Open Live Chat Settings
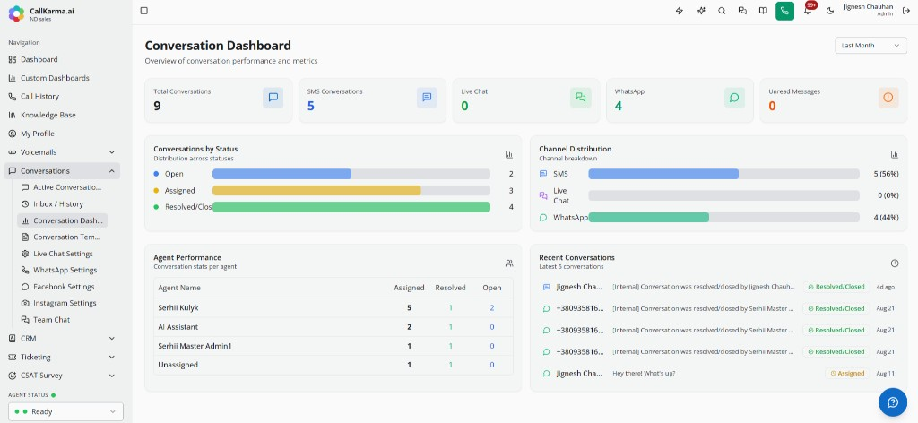This screenshot has width=918, height=423. [62, 254]
